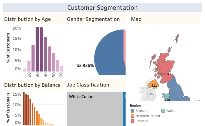Viewport: 205px width, 126px height.
Task: Select the Job Classification heading
Action: coord(88,85)
